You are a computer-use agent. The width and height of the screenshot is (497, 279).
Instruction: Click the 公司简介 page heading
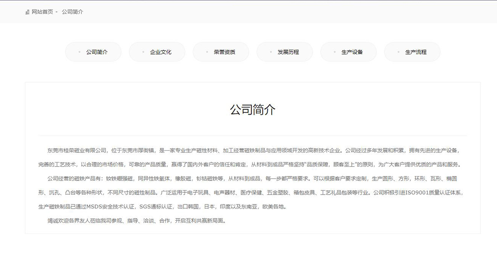coord(253,110)
